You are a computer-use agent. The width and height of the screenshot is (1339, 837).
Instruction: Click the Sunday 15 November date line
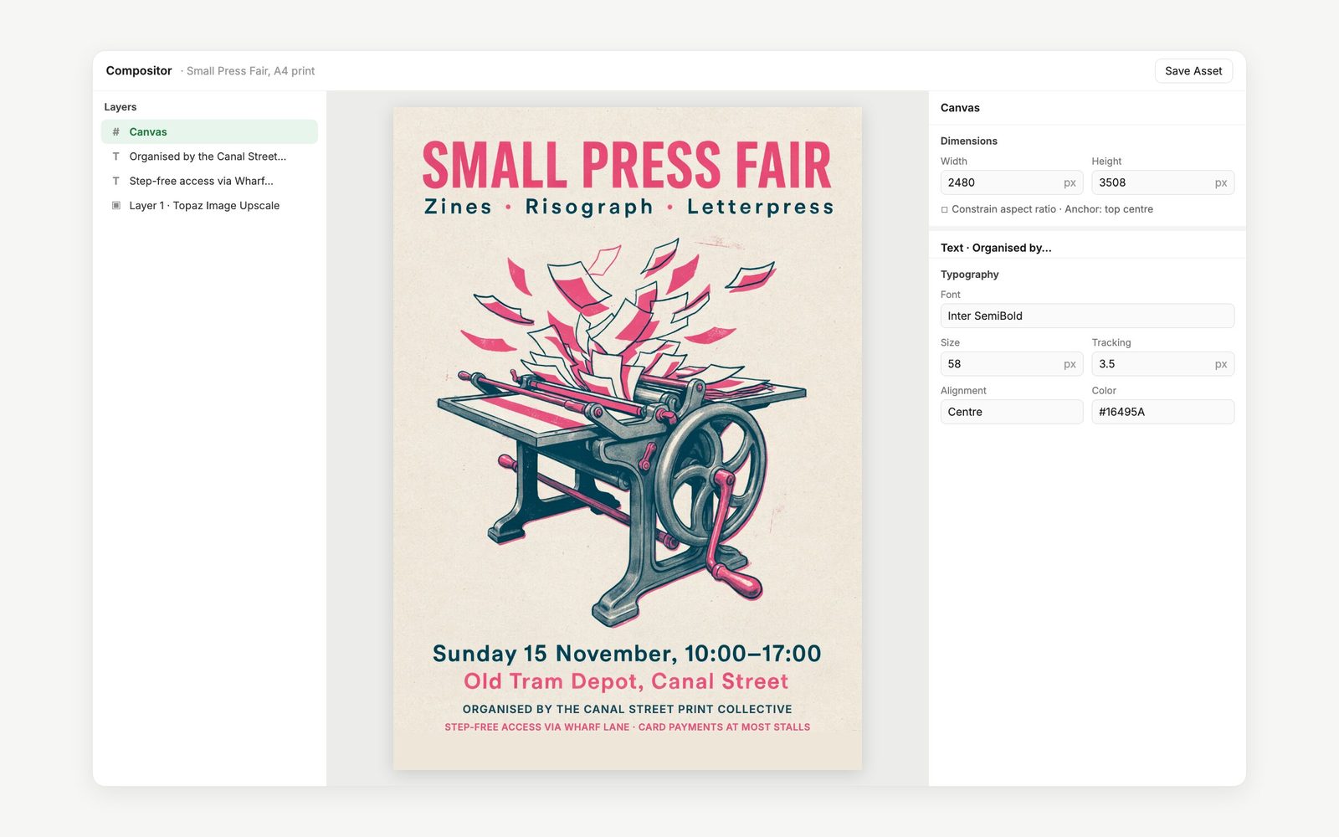[x=627, y=654]
